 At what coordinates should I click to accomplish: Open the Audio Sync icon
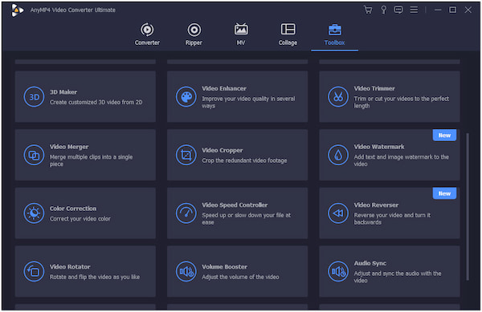point(338,272)
